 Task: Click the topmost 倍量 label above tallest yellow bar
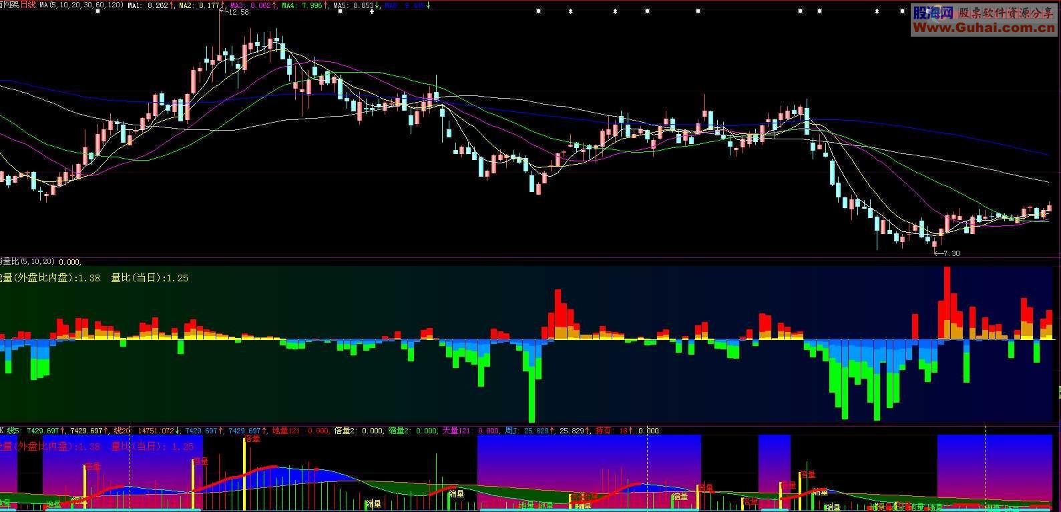pos(252,439)
